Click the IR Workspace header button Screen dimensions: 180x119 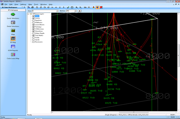[x=13, y=10]
